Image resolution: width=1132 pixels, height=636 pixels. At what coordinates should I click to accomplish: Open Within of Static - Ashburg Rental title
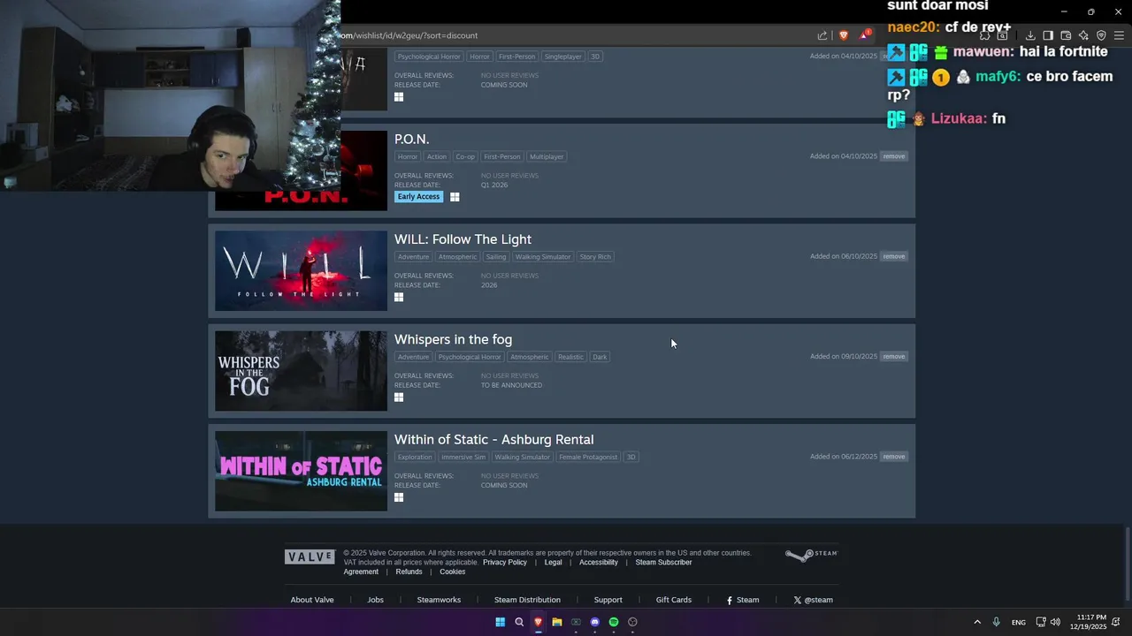(493, 440)
